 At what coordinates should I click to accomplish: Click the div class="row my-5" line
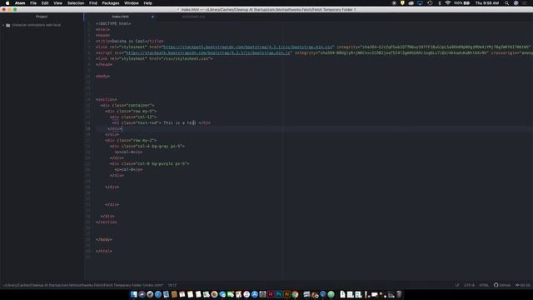click(x=131, y=111)
